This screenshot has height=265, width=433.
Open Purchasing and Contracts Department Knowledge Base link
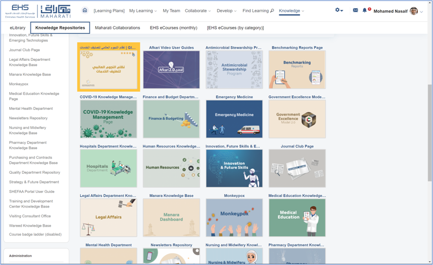coord(33,160)
